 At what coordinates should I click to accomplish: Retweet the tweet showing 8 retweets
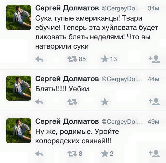(x=72, y=154)
